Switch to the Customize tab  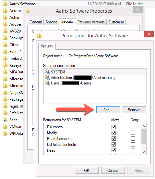(x=116, y=22)
